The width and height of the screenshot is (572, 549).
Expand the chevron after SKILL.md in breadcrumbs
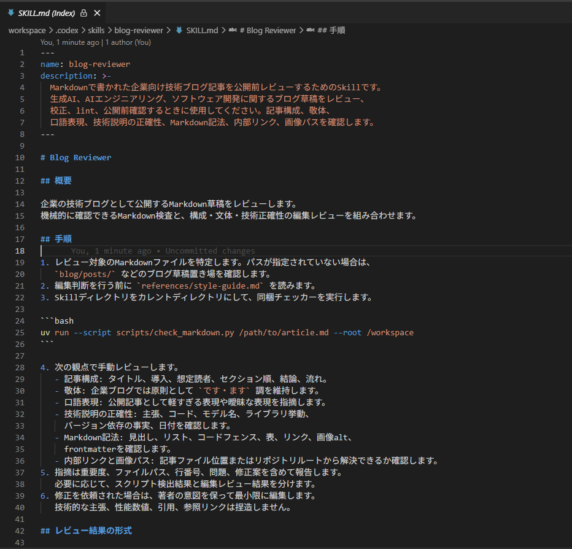pyautogui.click(x=223, y=30)
